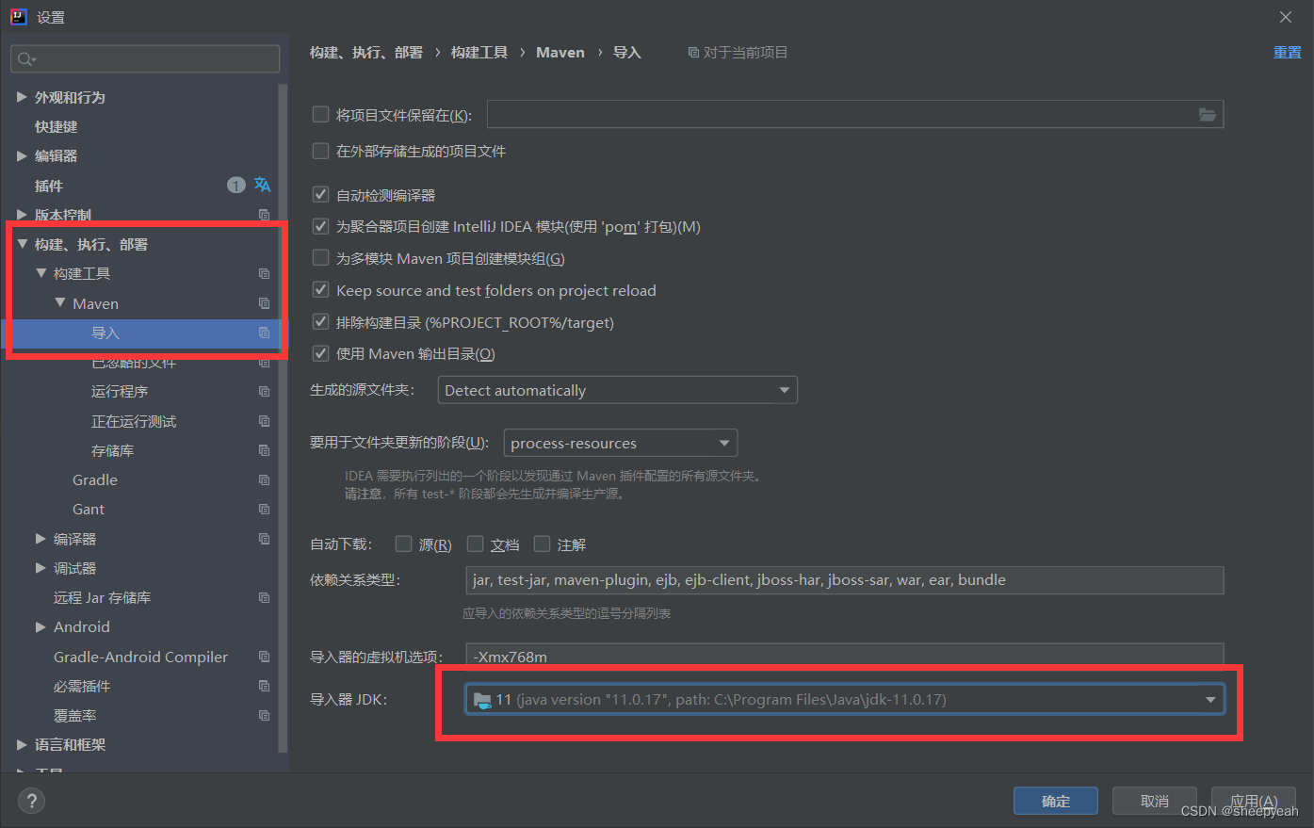Click the notification badge on 插件

coord(235,186)
